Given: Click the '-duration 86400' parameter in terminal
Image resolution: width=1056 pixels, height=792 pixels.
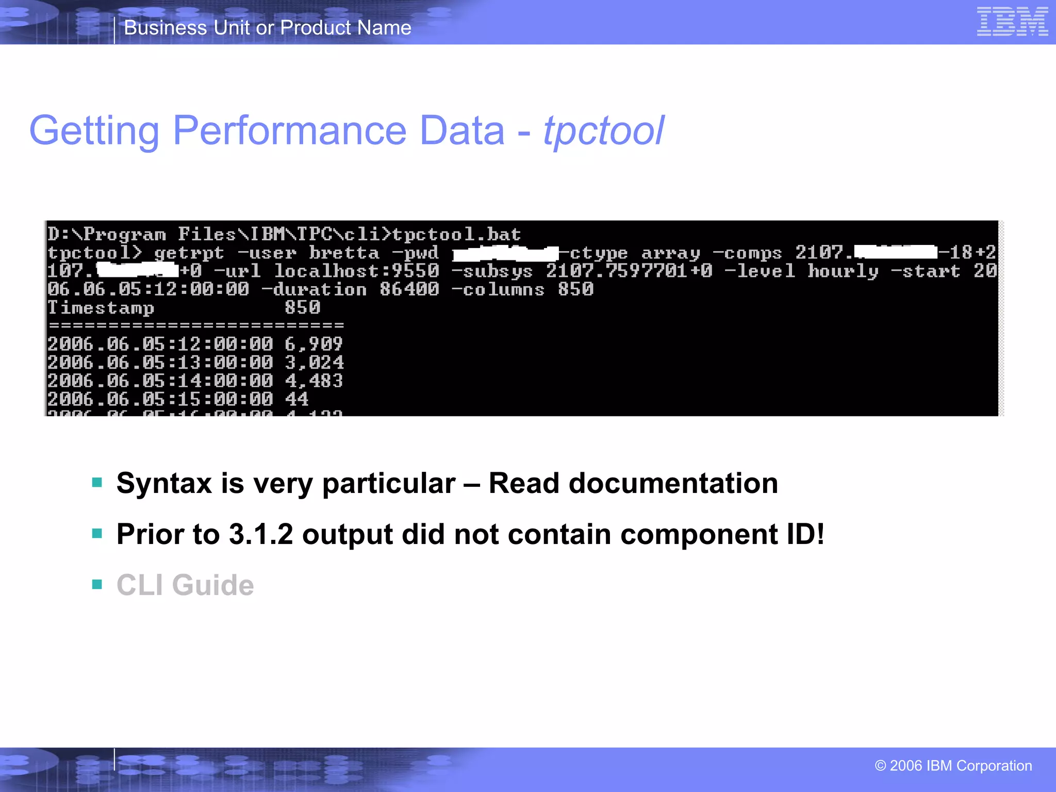Looking at the screenshot, I should [350, 289].
